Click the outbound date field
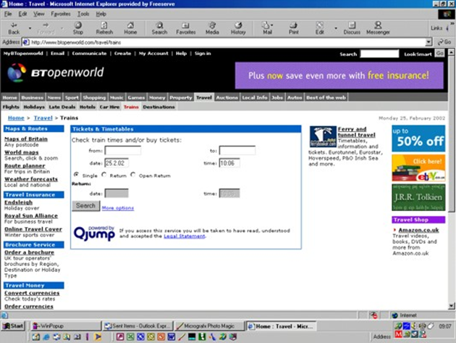 (117, 163)
